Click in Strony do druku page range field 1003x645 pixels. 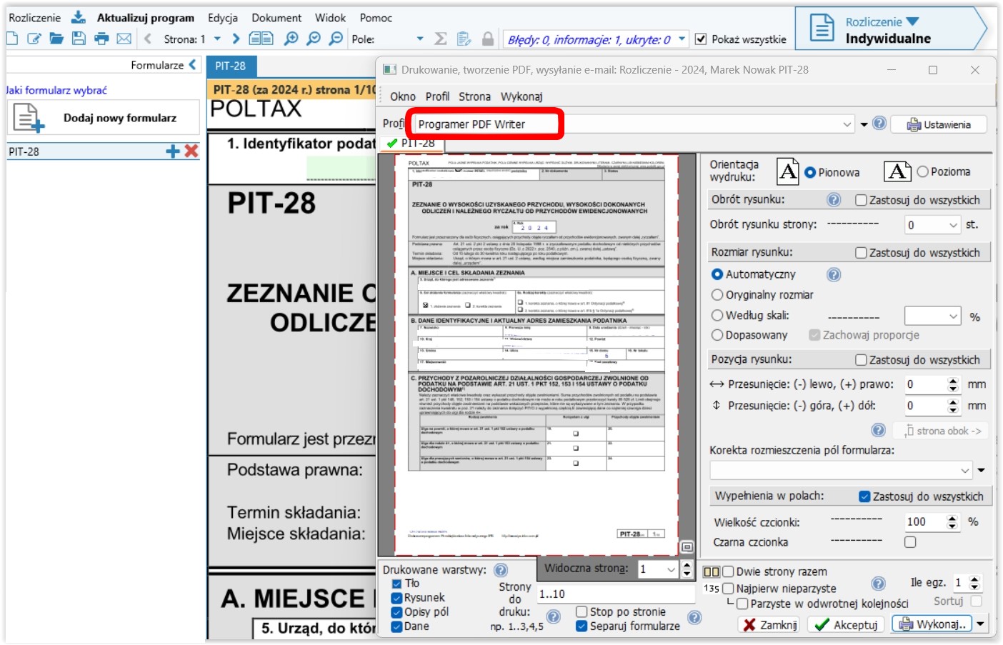(x=614, y=594)
